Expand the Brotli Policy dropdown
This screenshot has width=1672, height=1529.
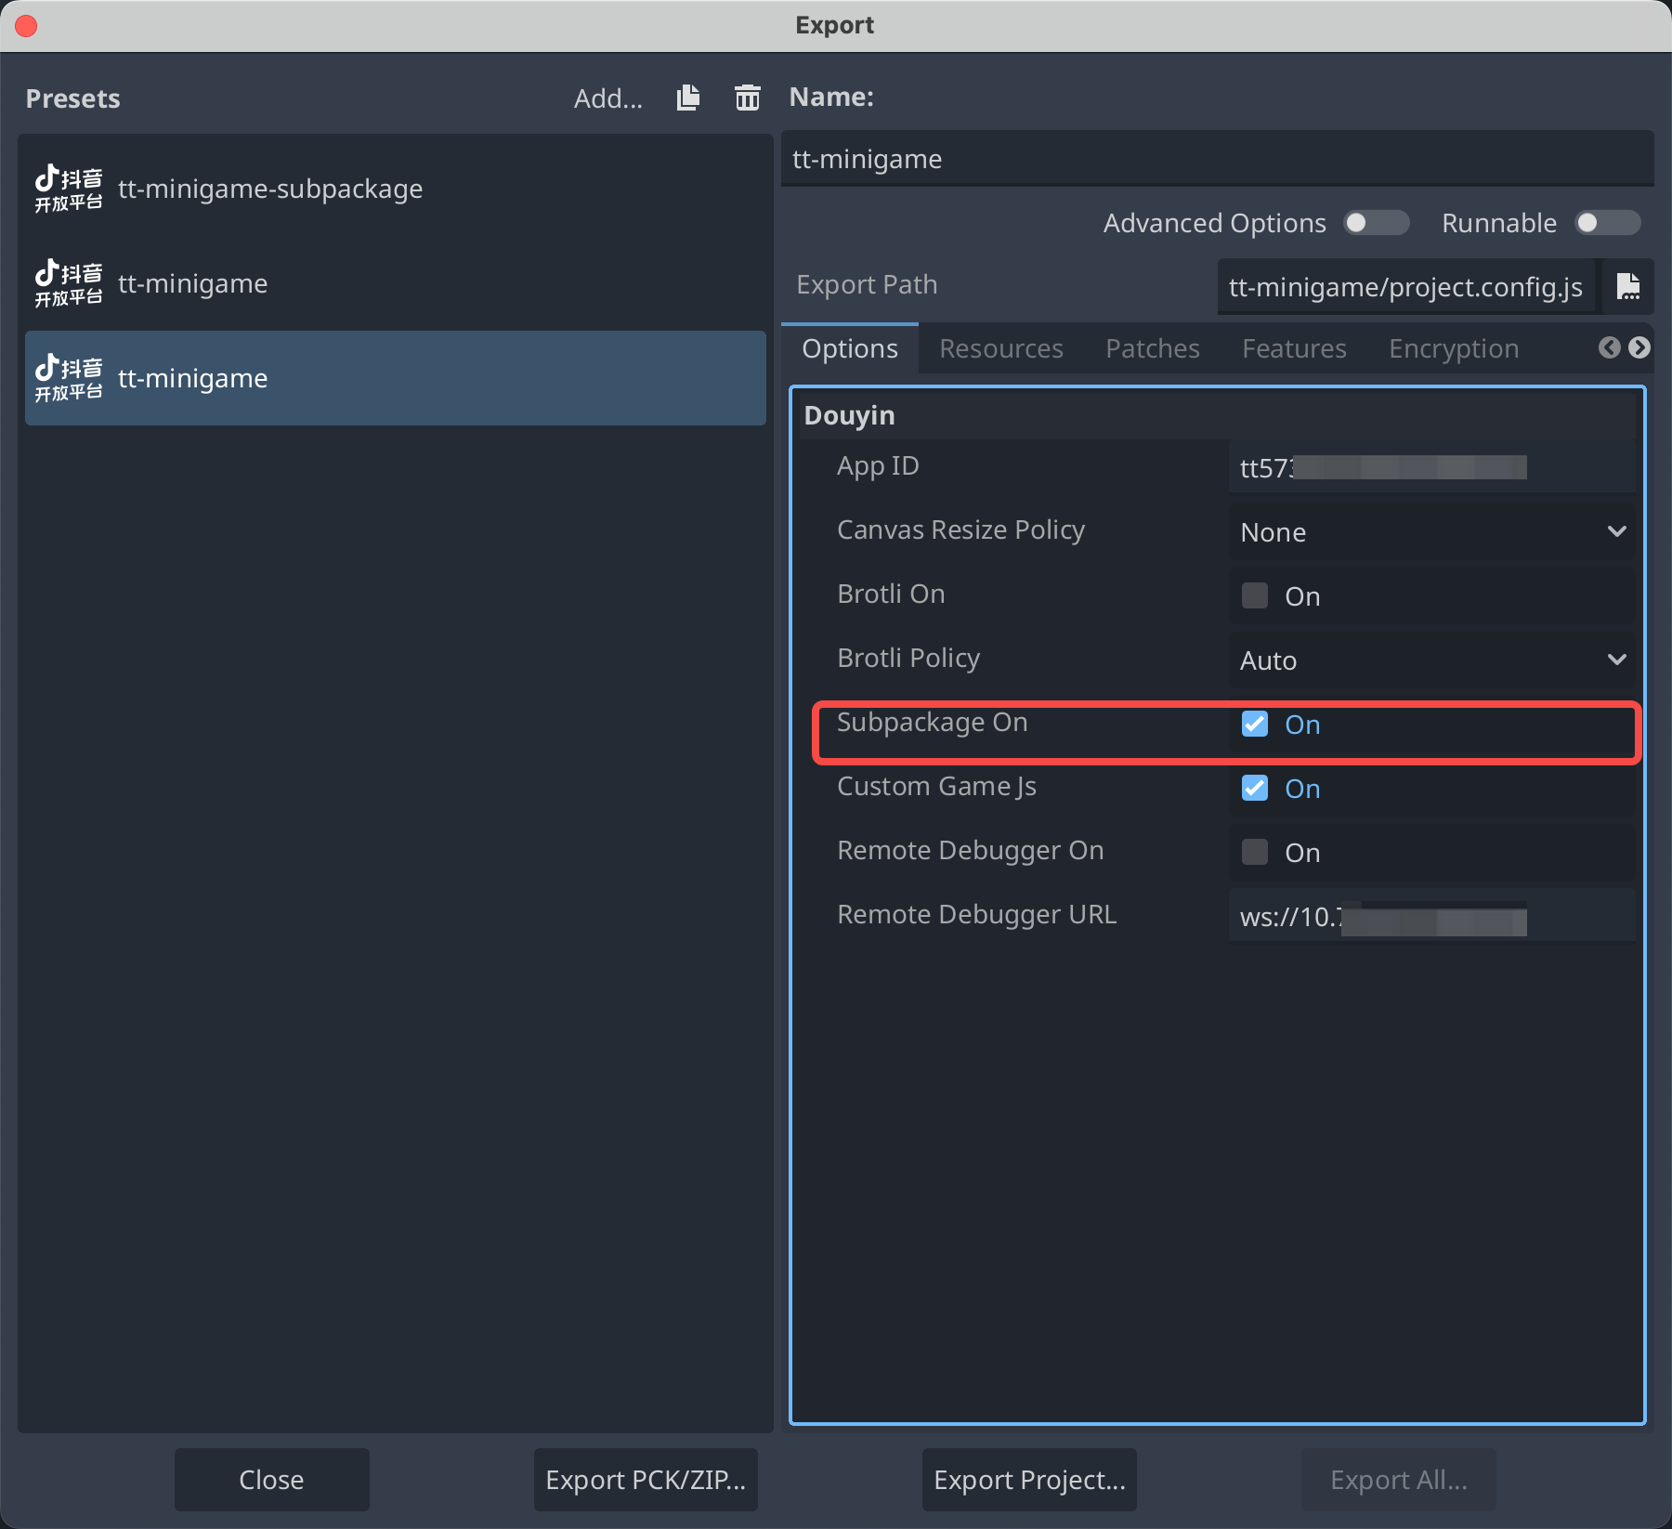[x=1431, y=660]
